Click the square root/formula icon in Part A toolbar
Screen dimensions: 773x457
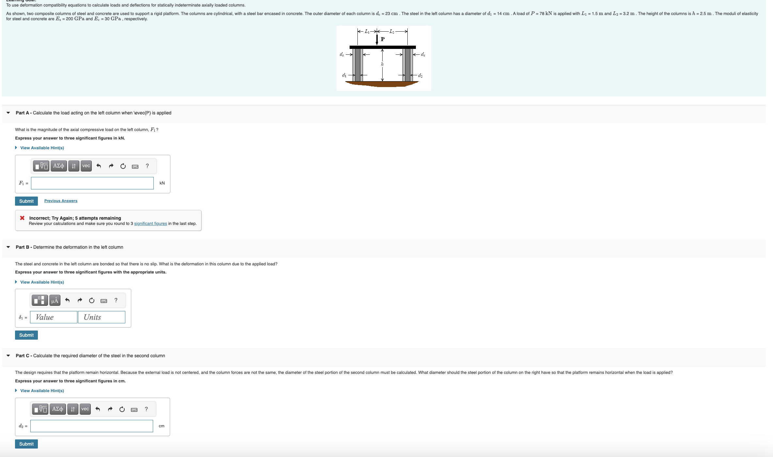click(42, 165)
